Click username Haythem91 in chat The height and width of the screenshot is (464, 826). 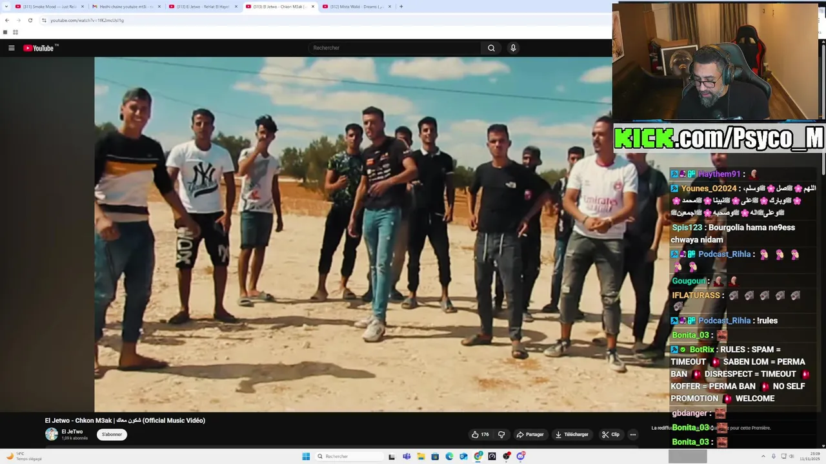click(719, 174)
